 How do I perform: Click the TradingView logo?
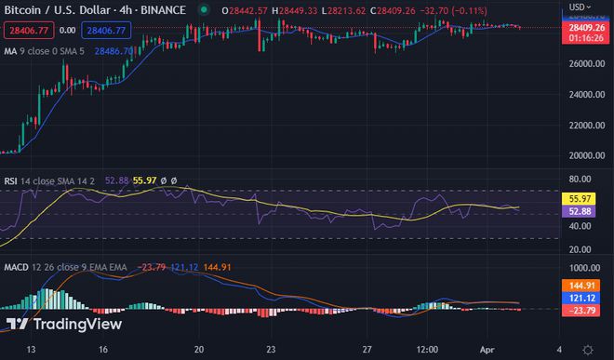(64, 324)
